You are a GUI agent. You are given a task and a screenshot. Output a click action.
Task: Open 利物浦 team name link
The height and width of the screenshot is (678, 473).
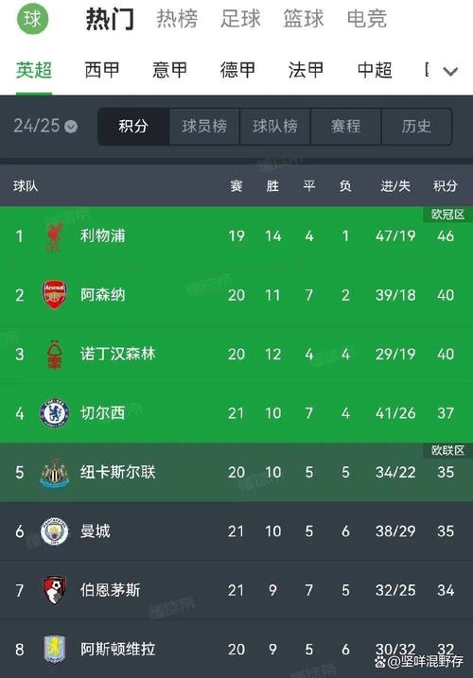[x=103, y=236]
